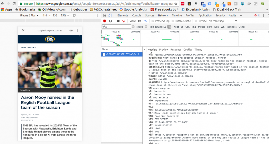The width and height of the screenshot is (269, 144).
Task: Click the FOOTBALL breadcrumb link
Action: click(33, 48)
